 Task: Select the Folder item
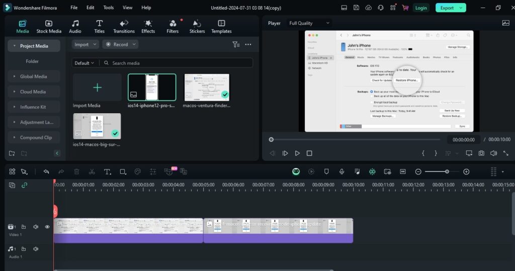pos(32,61)
